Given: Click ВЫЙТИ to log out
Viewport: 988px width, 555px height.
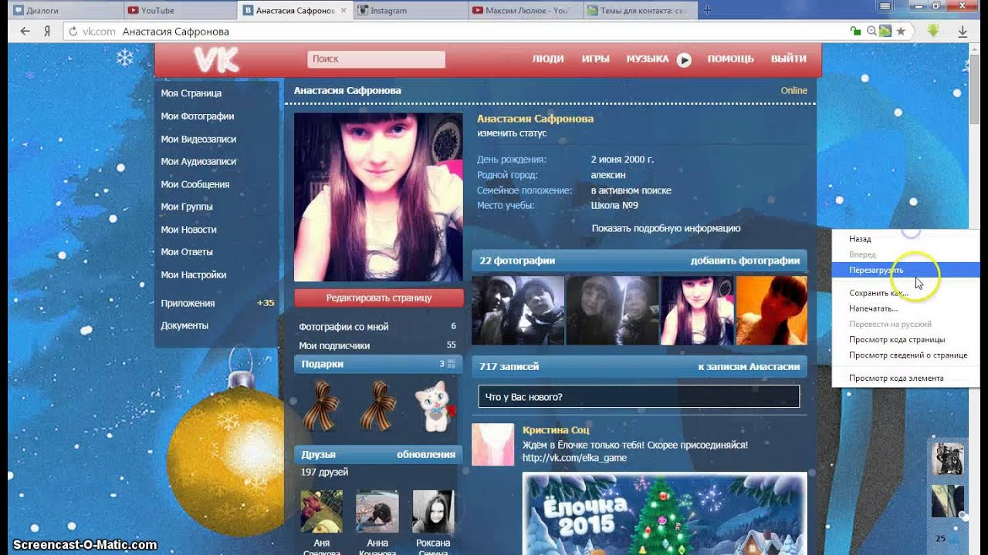Looking at the screenshot, I should [x=788, y=59].
